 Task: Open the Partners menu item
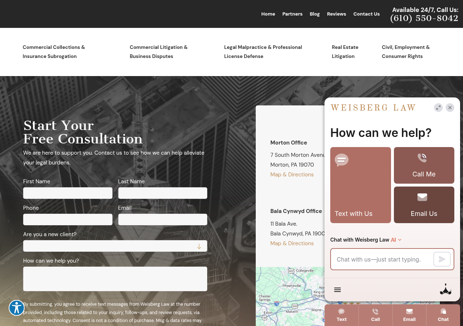[x=292, y=14]
